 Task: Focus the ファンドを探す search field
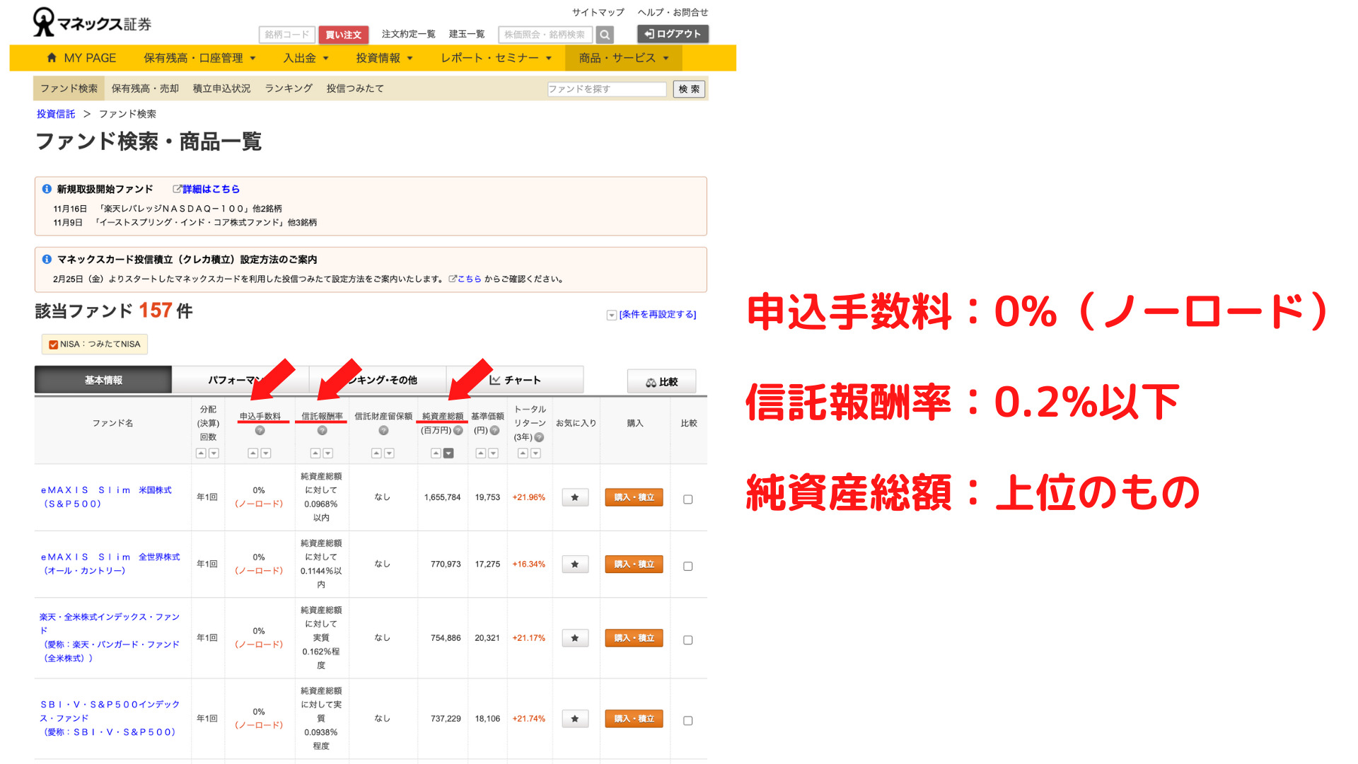coord(607,89)
